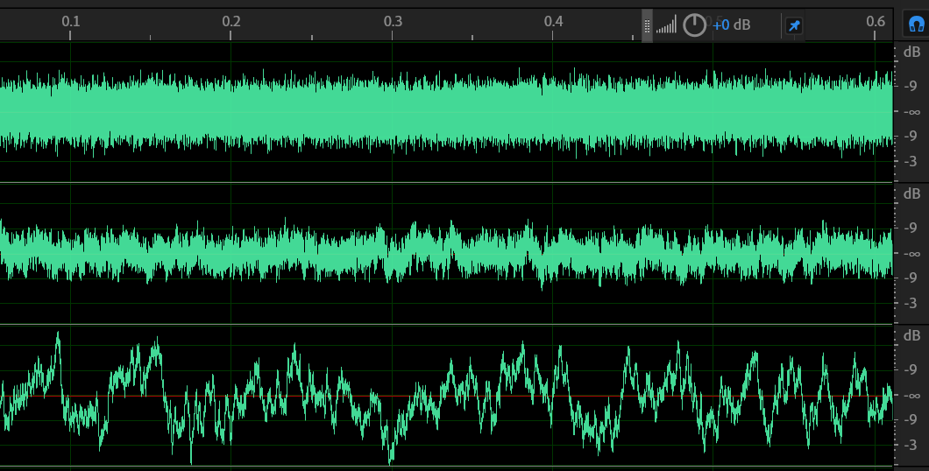
Task: Click the -∞ label on top channel scale
Action: tap(911, 111)
